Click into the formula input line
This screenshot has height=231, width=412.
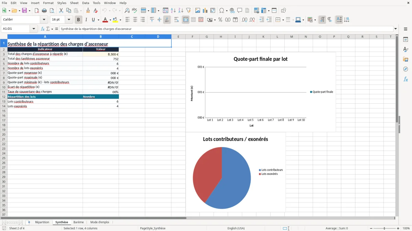pos(226,29)
